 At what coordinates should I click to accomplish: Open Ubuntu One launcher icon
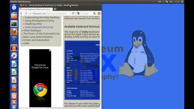14,96
